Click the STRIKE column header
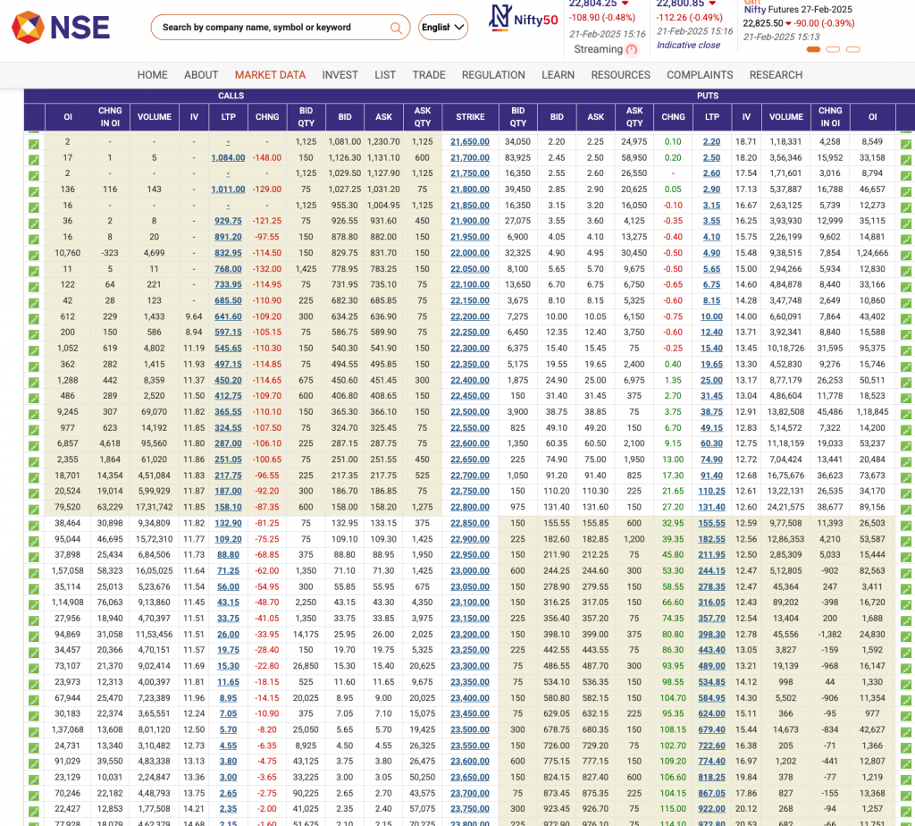 coord(470,117)
